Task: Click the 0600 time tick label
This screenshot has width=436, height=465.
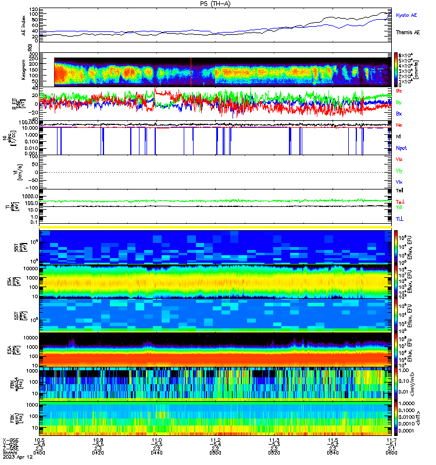Action: 391,453
